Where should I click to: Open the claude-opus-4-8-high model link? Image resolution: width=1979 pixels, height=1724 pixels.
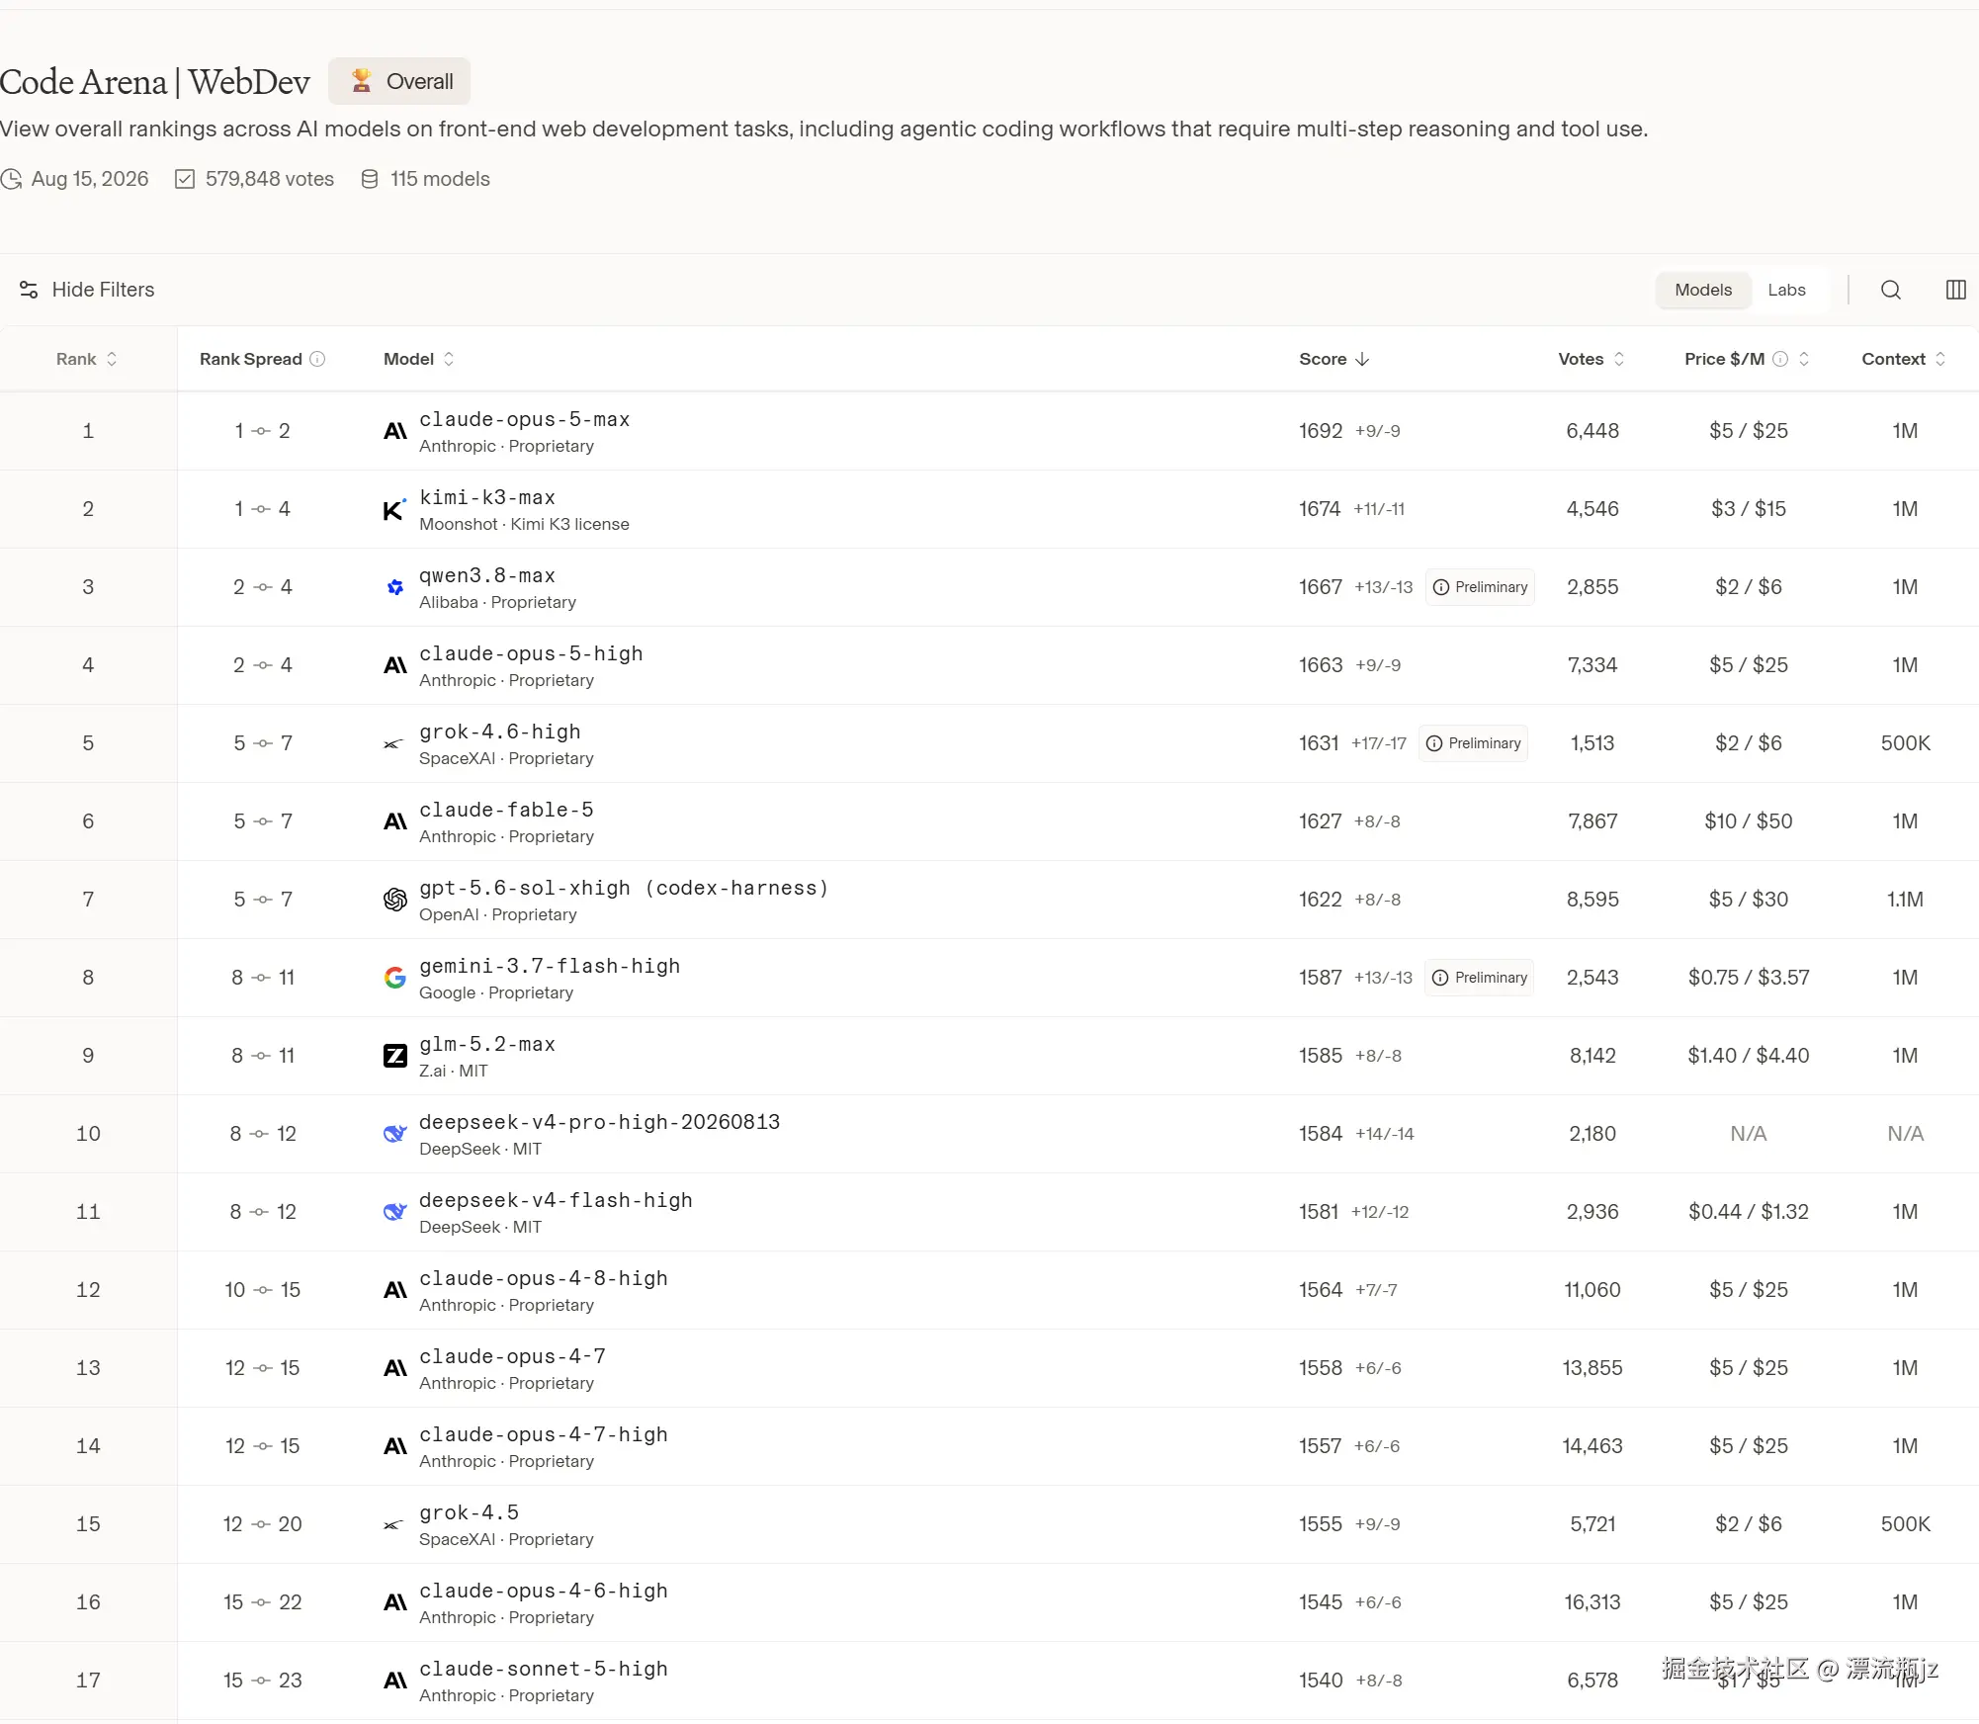[544, 1278]
